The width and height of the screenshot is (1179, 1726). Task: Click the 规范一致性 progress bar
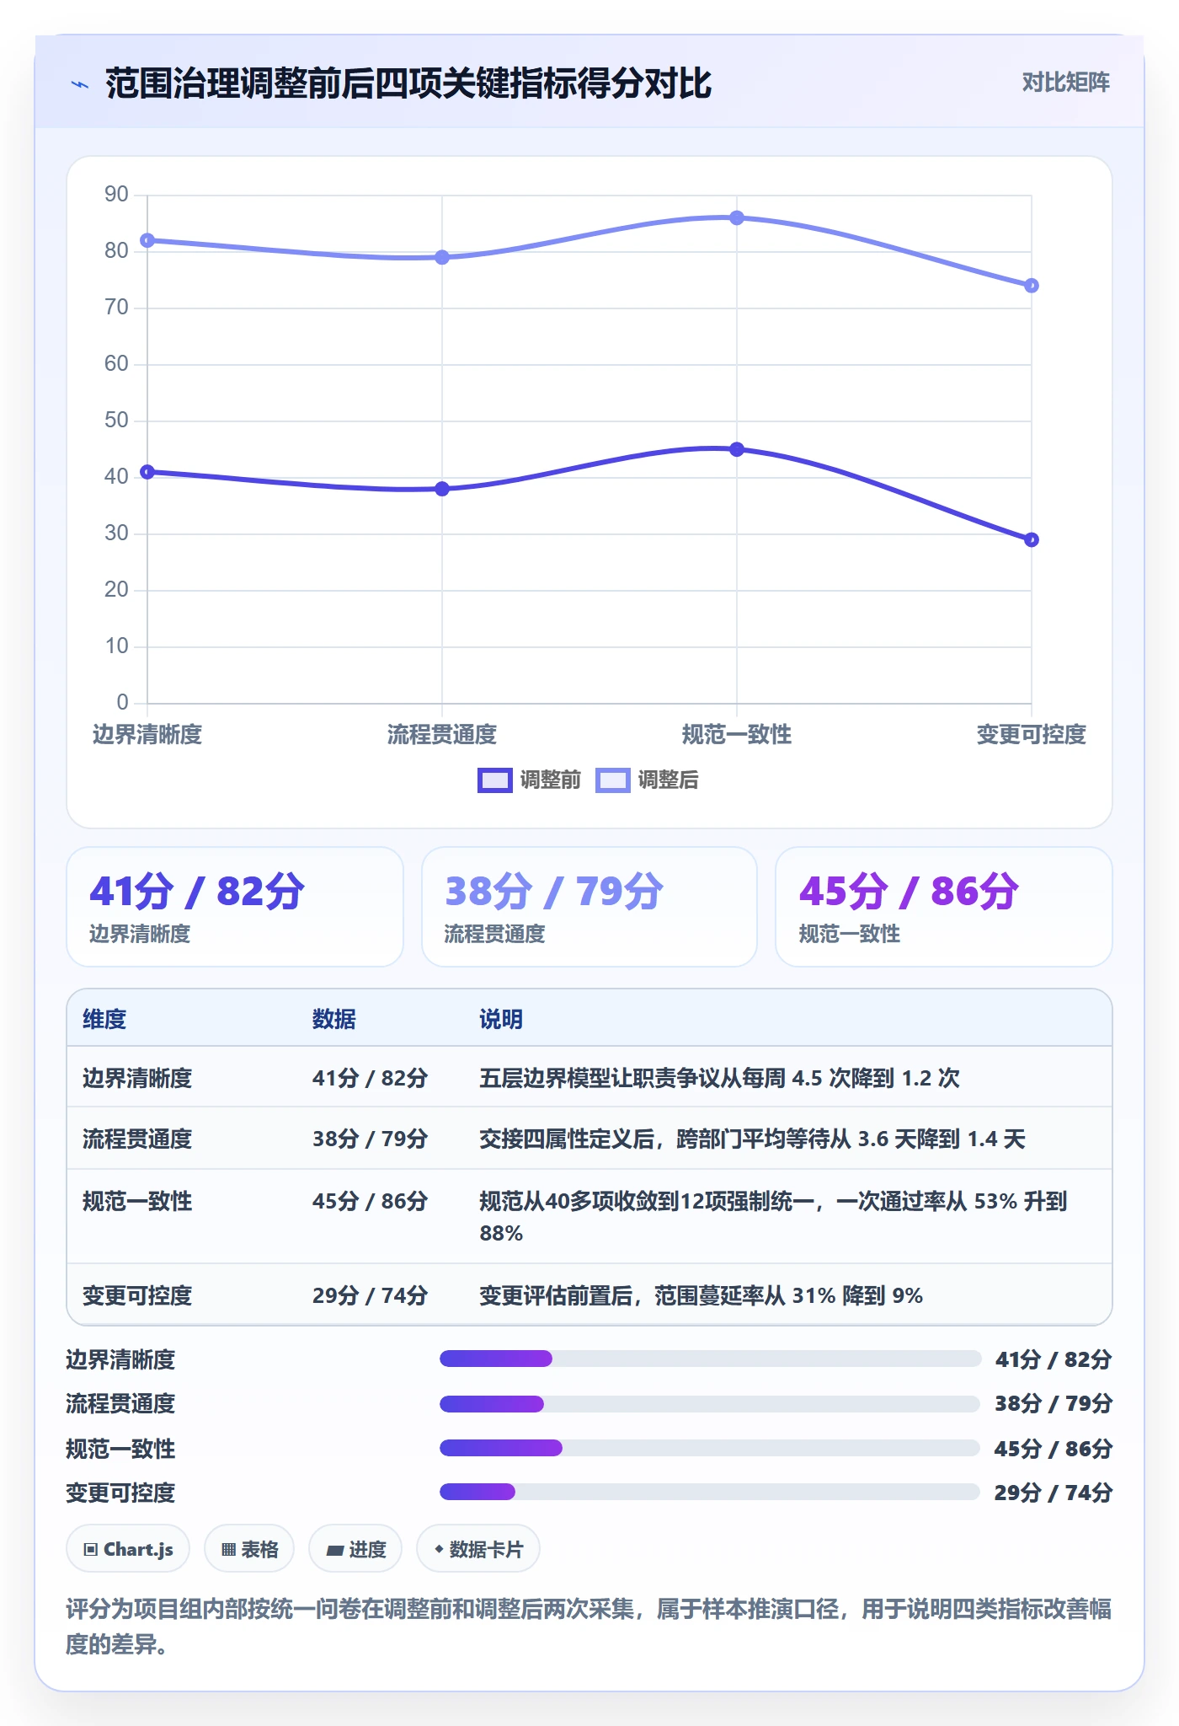(x=710, y=1448)
